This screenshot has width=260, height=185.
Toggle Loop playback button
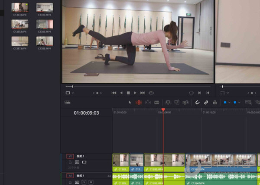pyautogui.click(x=151, y=93)
